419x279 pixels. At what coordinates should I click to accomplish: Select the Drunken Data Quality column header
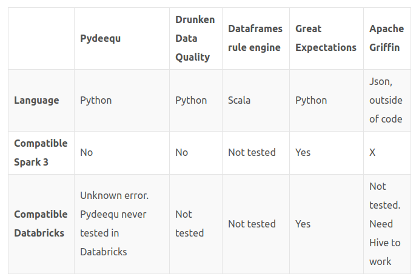[195, 38]
